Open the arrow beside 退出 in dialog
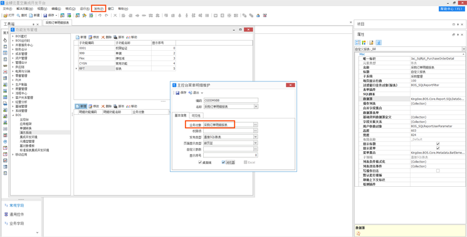Viewport: 467px width, 237px height. [x=202, y=93]
